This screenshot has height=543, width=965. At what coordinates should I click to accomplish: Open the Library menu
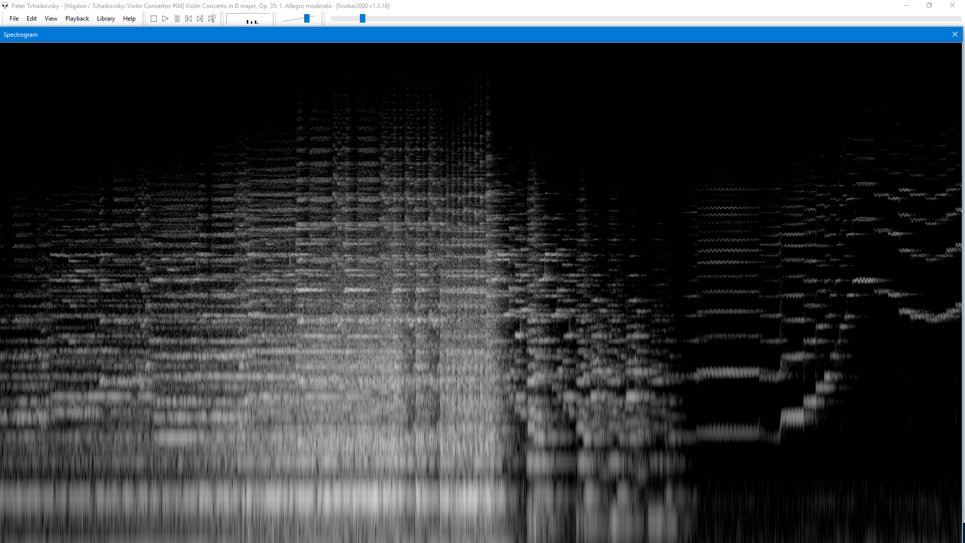pos(106,19)
